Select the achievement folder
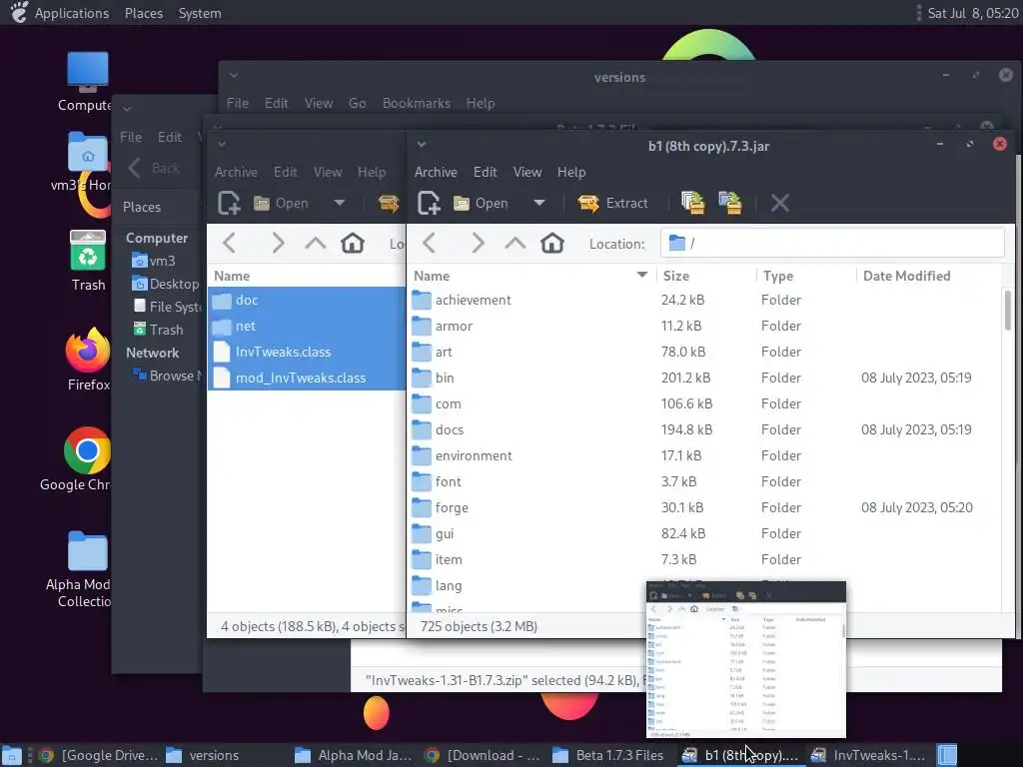This screenshot has height=767, width=1023. point(473,300)
